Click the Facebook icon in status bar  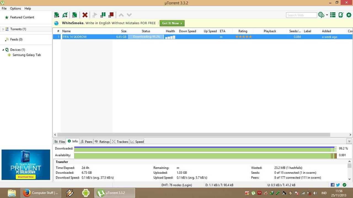[x=333, y=185]
